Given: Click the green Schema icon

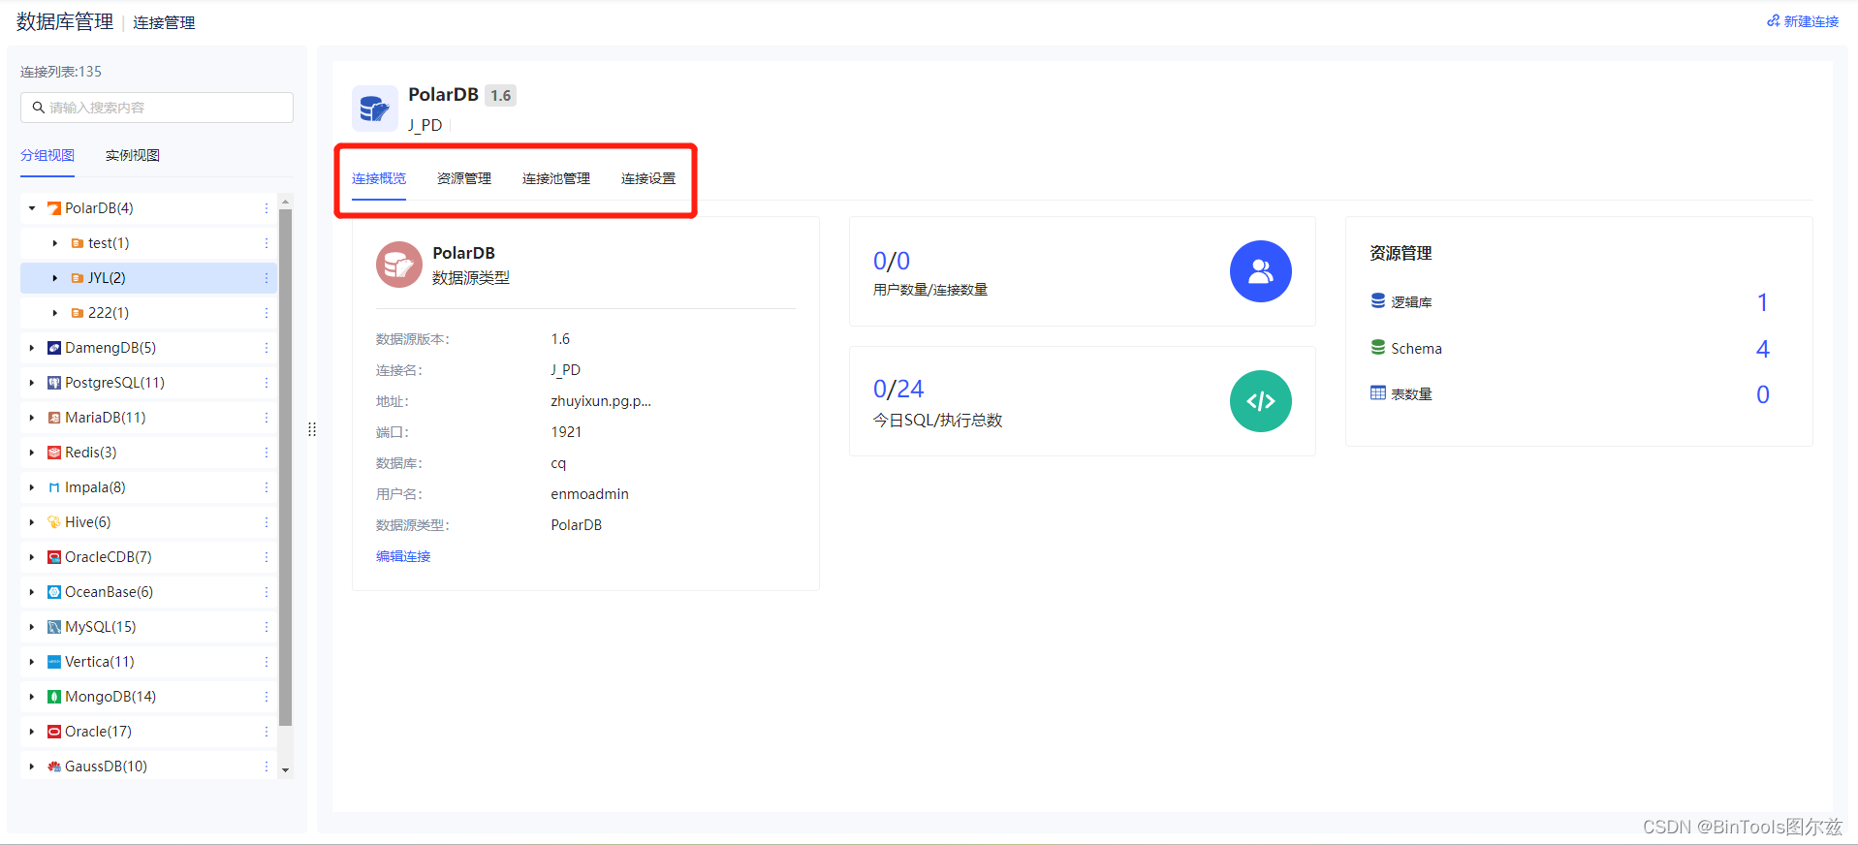Looking at the screenshot, I should [x=1377, y=347].
